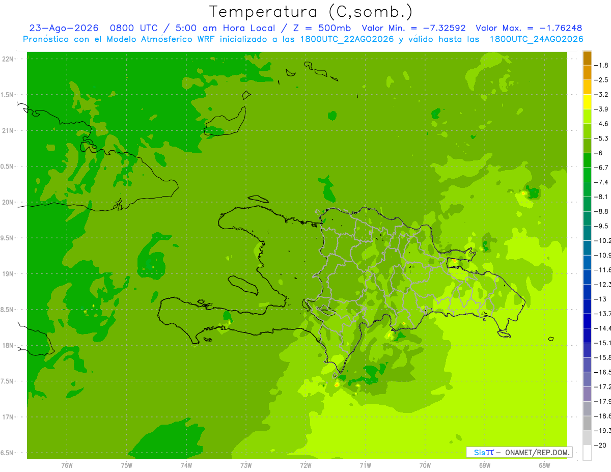Viewport: 611px width, 472px height.
Task: Click the olive green swatch between -5.3 and -6
Action: click(x=587, y=146)
